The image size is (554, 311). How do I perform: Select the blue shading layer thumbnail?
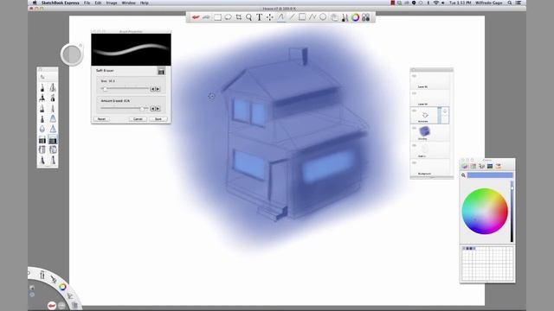(x=424, y=131)
